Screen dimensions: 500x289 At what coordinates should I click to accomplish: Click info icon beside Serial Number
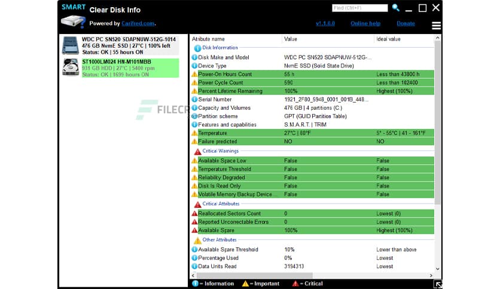[194, 99]
